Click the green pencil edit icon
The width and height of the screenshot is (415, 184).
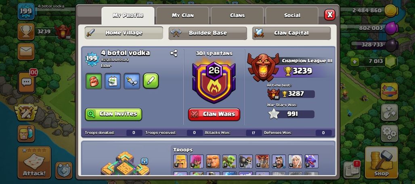tap(151, 81)
